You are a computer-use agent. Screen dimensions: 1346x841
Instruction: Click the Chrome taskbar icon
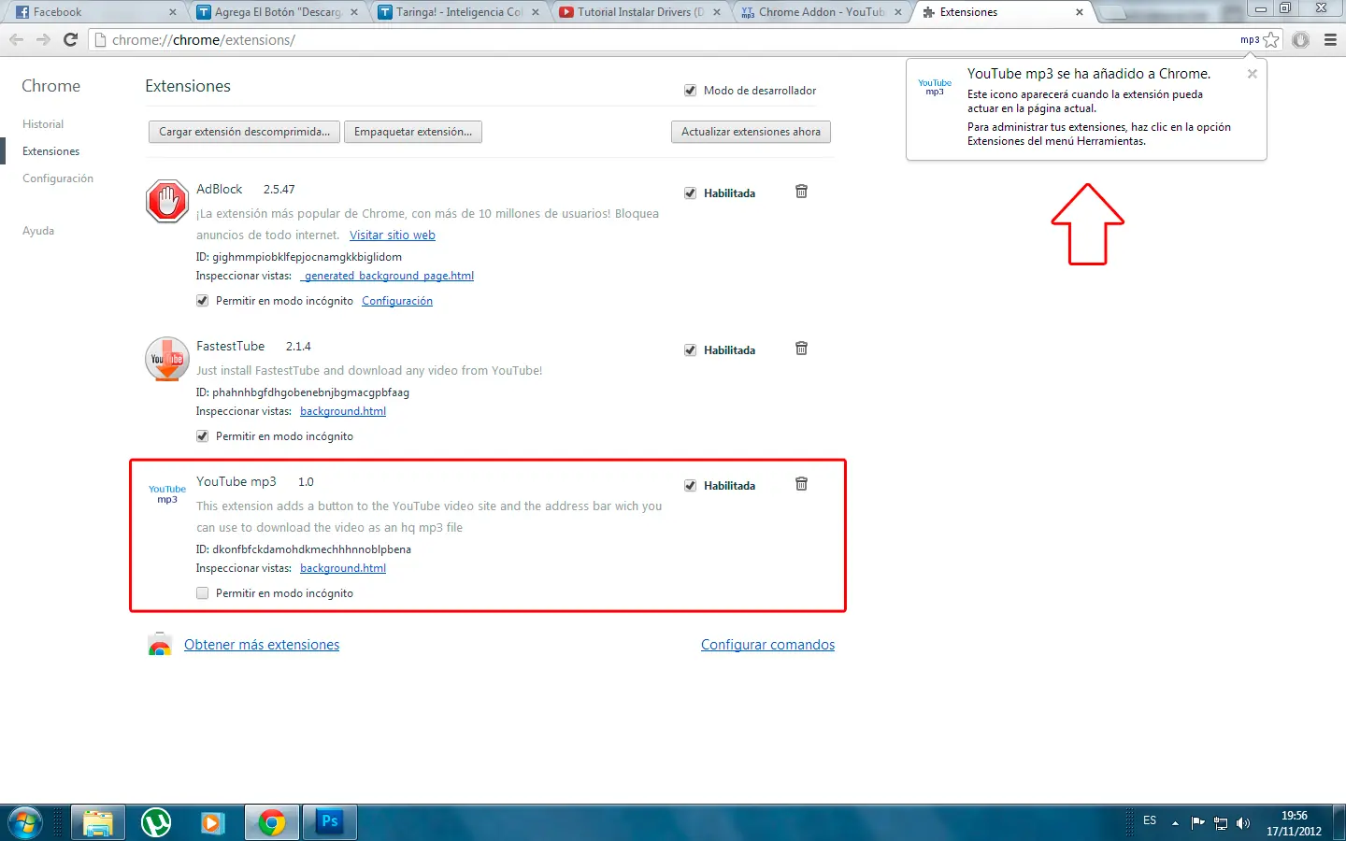pos(272,823)
